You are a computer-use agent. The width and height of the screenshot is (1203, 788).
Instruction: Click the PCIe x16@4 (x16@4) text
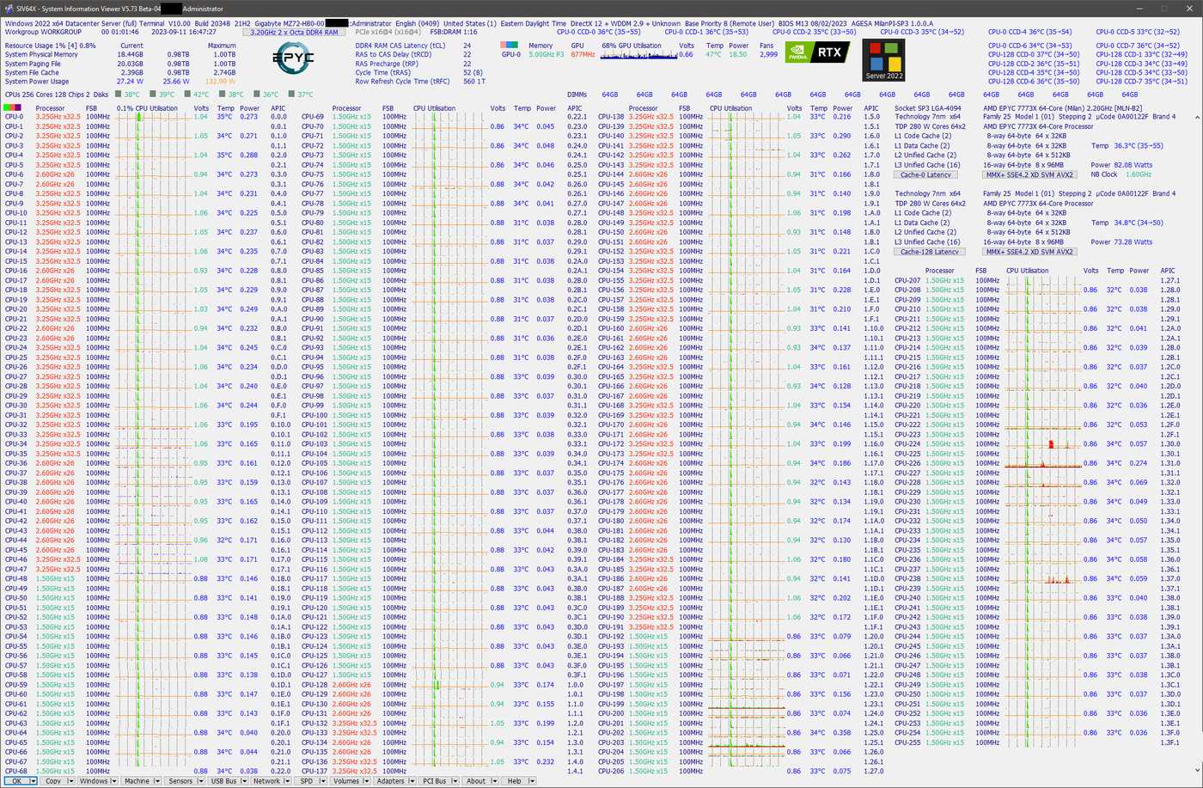[387, 32]
